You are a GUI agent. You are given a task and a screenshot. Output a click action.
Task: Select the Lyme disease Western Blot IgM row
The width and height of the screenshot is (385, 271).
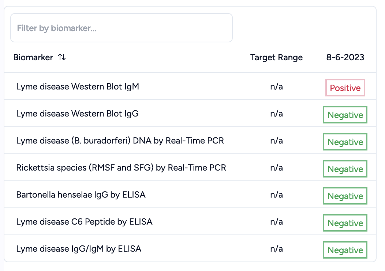coord(78,87)
